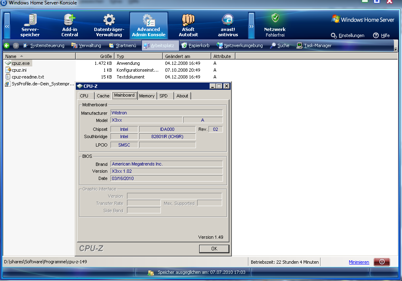Open Add-in Central
This screenshot has height=281, width=402.
point(69,25)
